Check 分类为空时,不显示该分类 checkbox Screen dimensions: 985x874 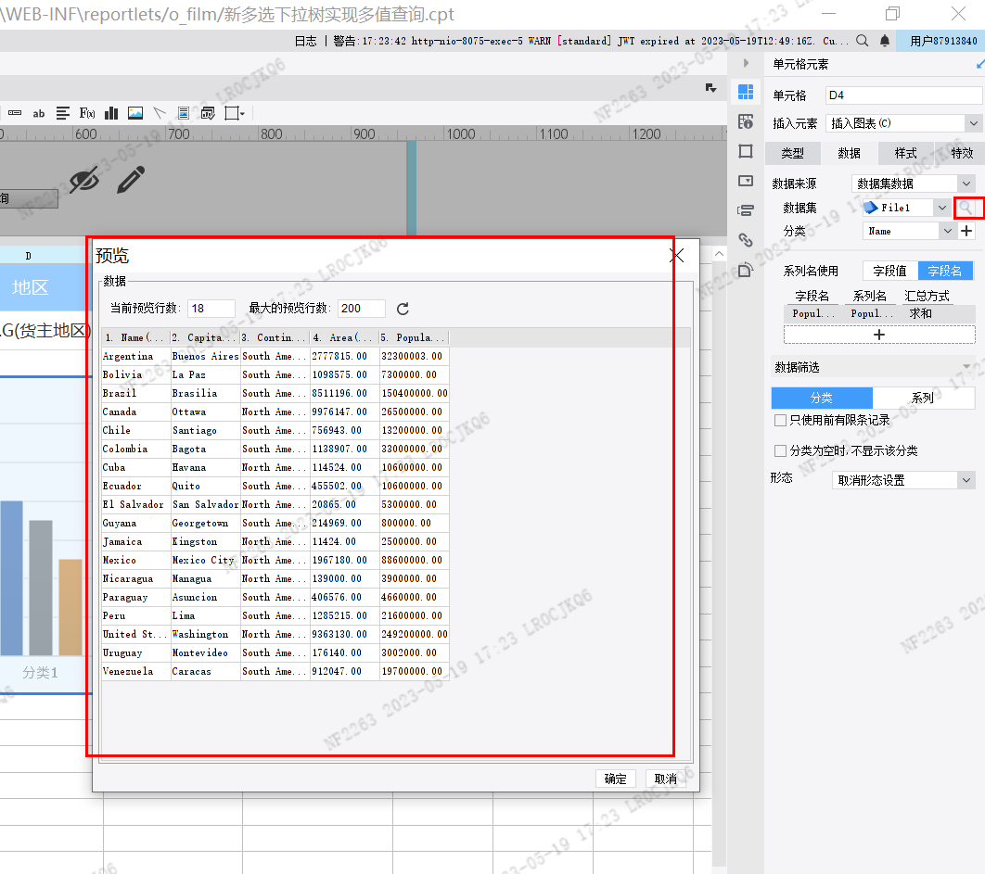click(x=780, y=450)
